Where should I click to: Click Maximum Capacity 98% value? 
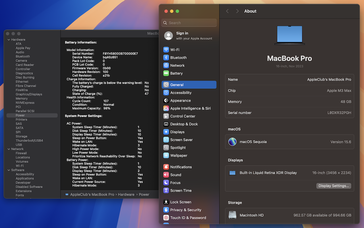point(107,108)
